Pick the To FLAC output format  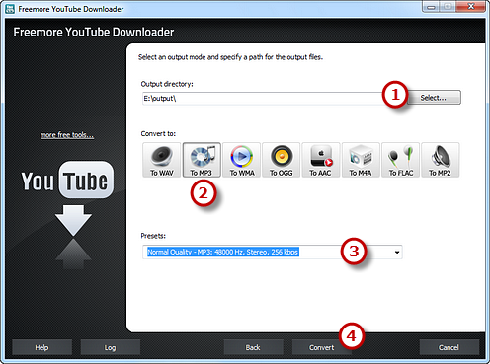coord(400,160)
